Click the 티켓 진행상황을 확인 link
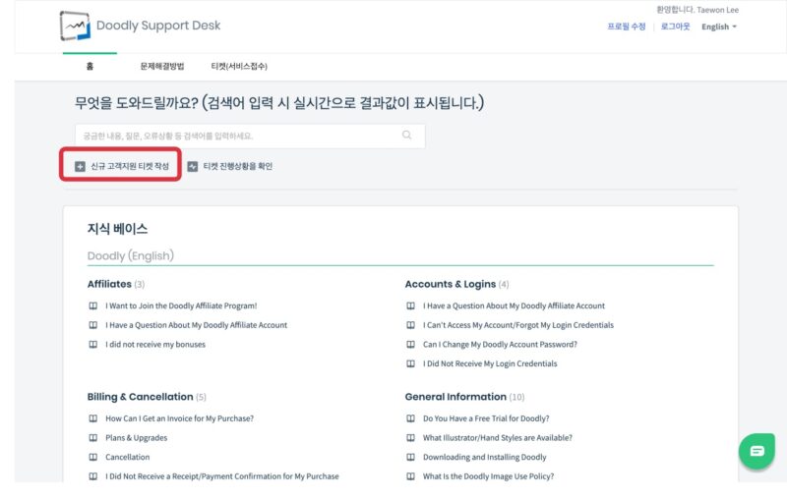Screen dimensions: 787x499 (x=237, y=166)
